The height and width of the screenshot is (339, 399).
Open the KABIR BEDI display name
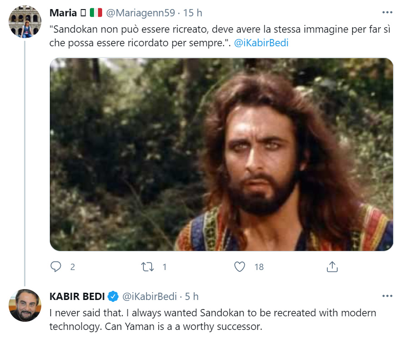77,297
